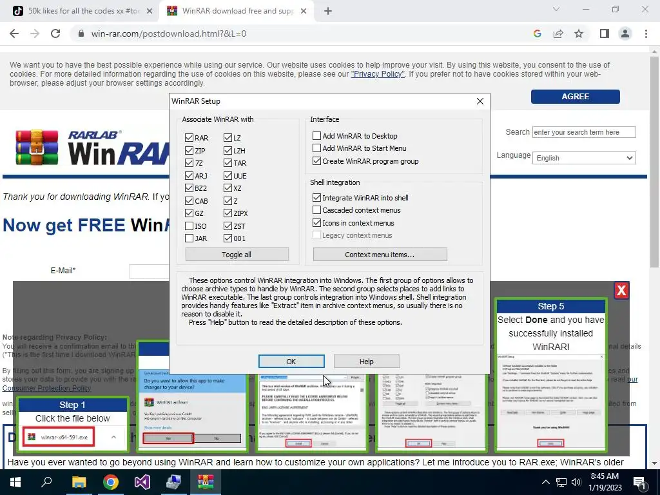Open the taskbar clock and date

[605, 482]
